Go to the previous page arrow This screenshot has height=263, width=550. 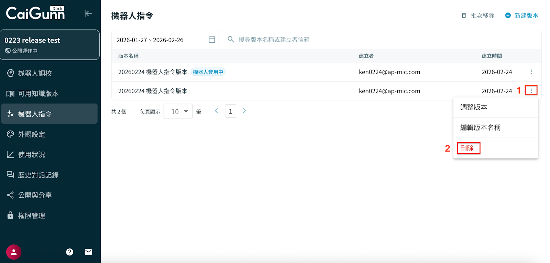click(216, 111)
